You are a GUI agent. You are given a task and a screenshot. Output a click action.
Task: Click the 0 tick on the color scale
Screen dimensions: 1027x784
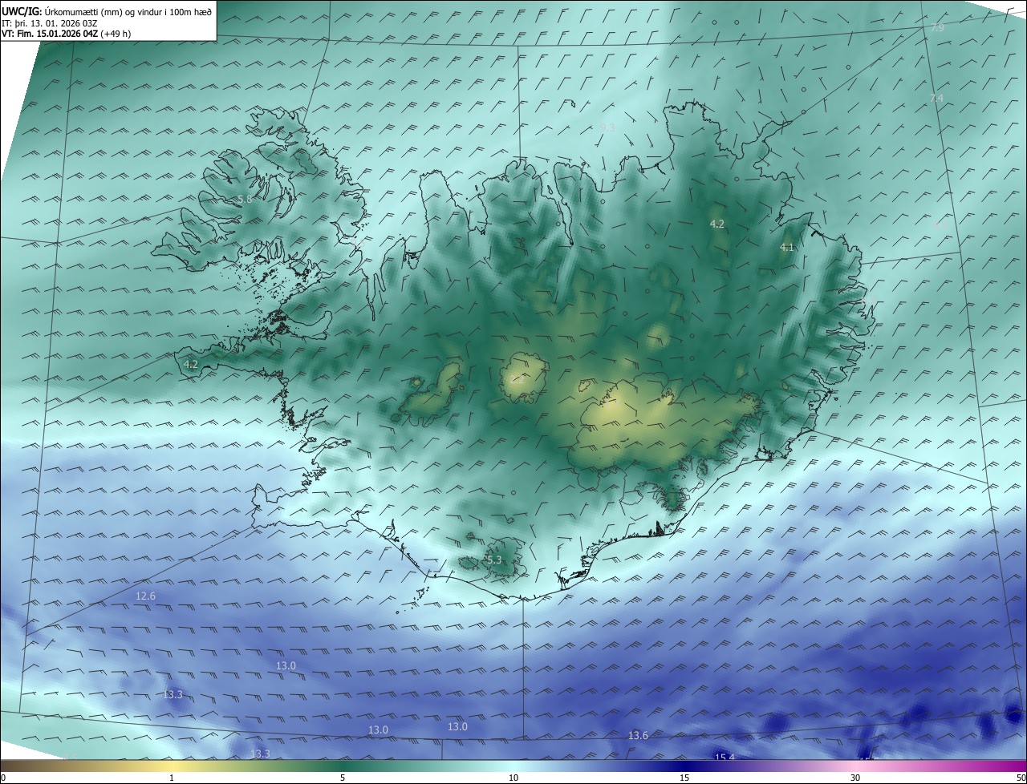2,778
